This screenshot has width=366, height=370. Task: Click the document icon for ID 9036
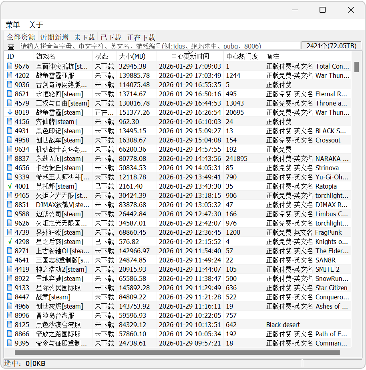click(10, 85)
